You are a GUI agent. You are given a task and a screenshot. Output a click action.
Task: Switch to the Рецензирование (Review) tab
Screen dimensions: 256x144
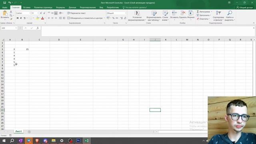[x=88, y=8]
